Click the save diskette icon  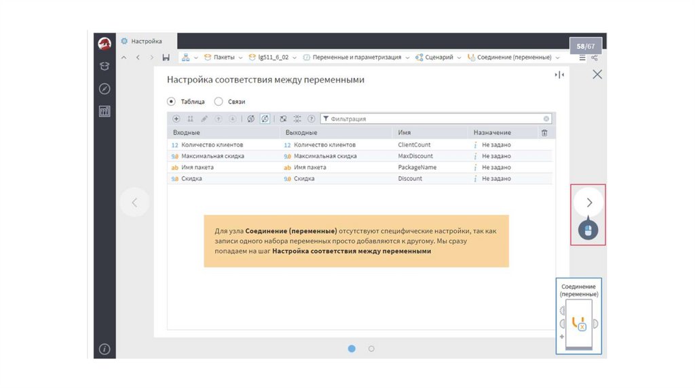click(x=166, y=58)
